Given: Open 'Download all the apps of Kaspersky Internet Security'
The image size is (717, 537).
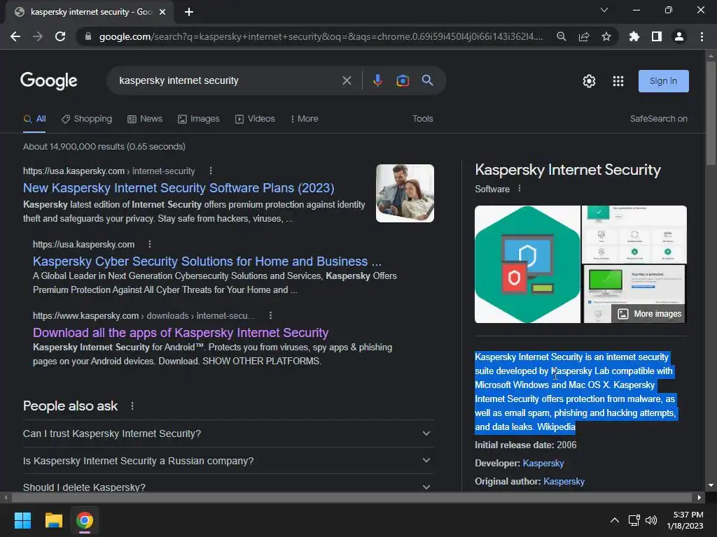Looking at the screenshot, I should [x=181, y=332].
